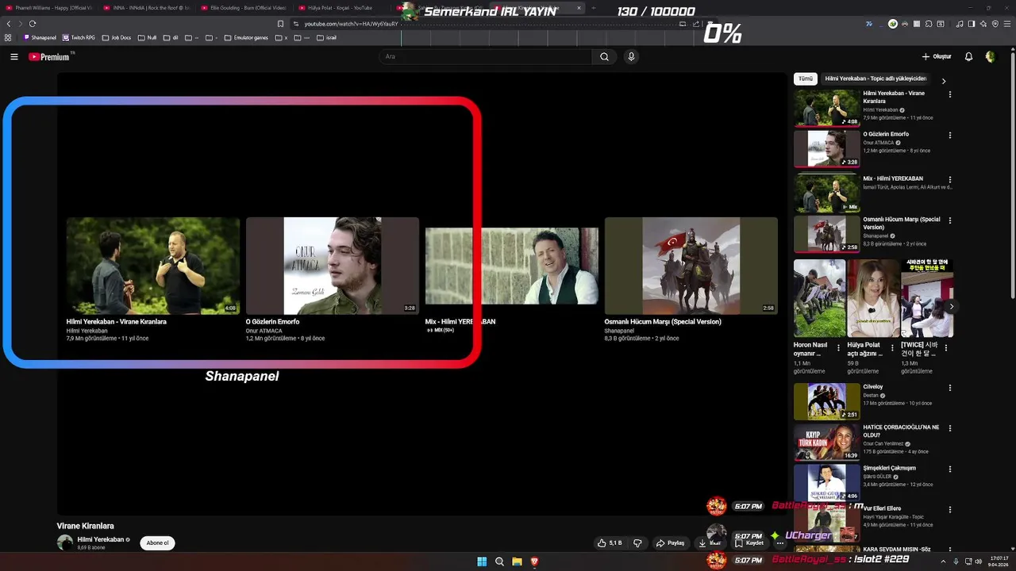The width and height of the screenshot is (1016, 571).
Task: Open sidebar Osmanlı Hücum Marşı thumbnail
Action: [x=826, y=233]
